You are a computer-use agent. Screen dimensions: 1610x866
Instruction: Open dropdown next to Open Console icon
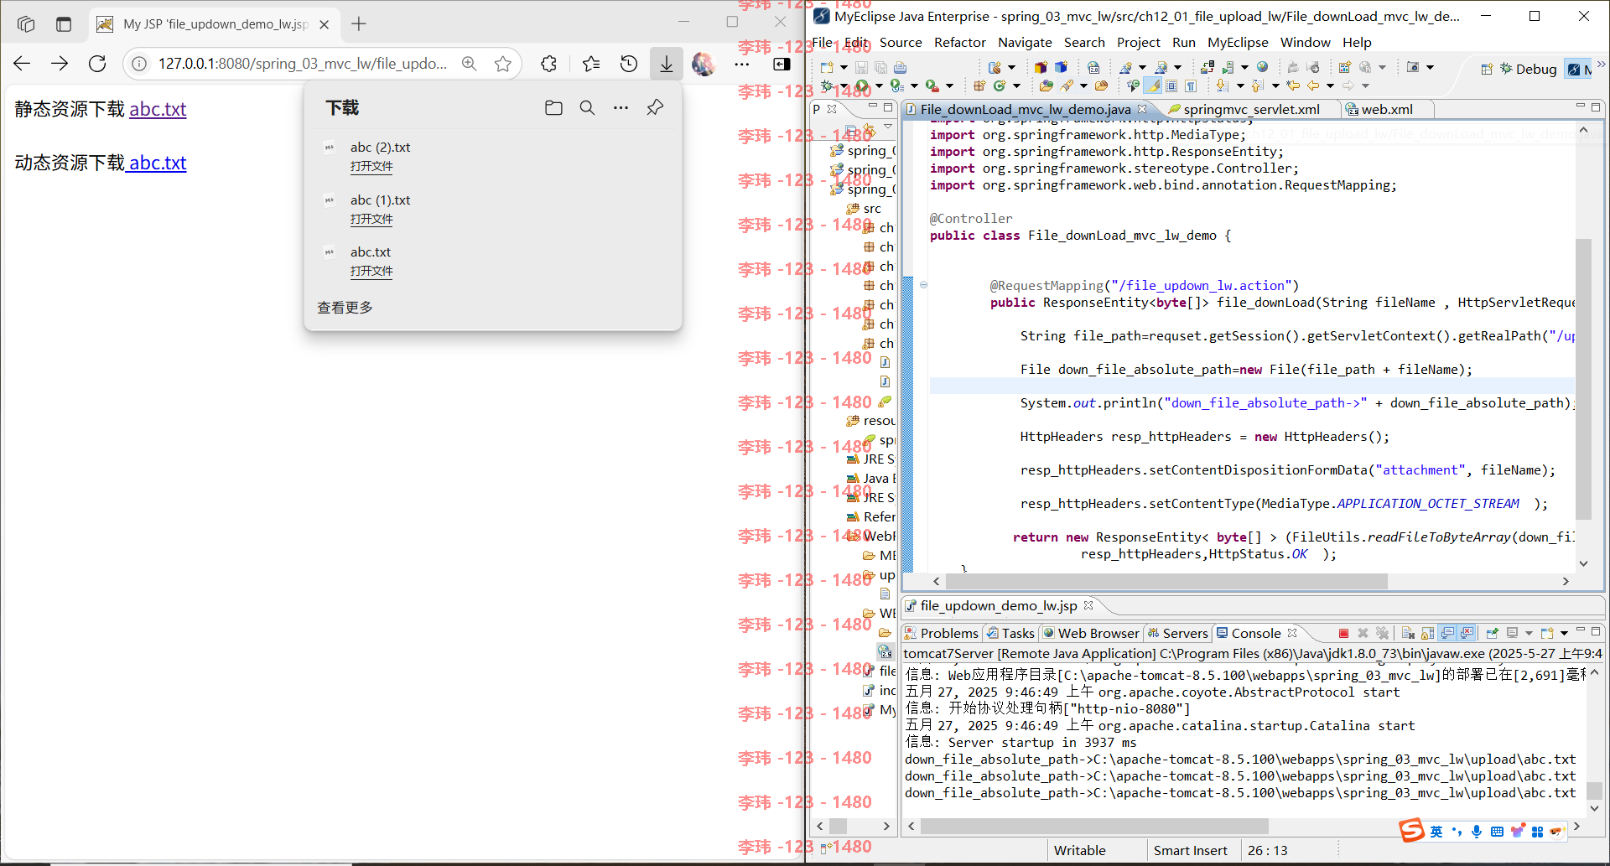point(1564,633)
